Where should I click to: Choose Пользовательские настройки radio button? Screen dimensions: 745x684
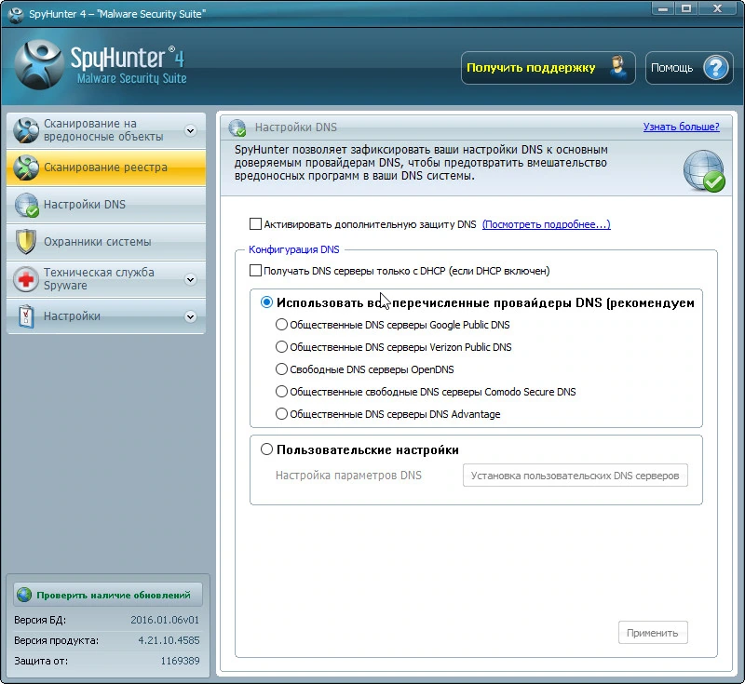(x=266, y=449)
